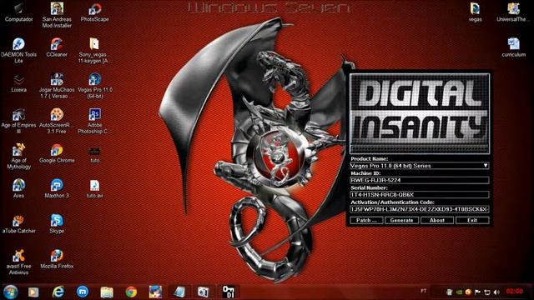This screenshot has width=534, height=300.
Task: Launch Google Chrome from desktop
Action: coord(57,153)
